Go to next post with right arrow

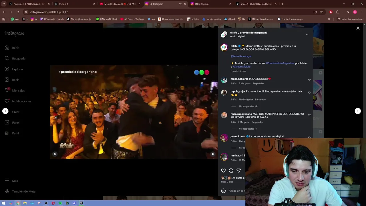358,111
